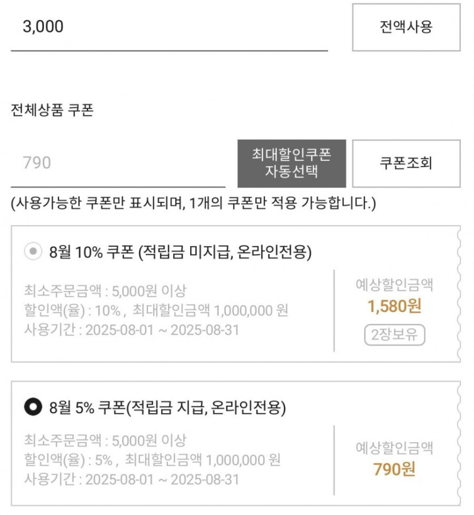Click the 전체상품 쿠폰 heading
The height and width of the screenshot is (515, 474).
coord(52,110)
